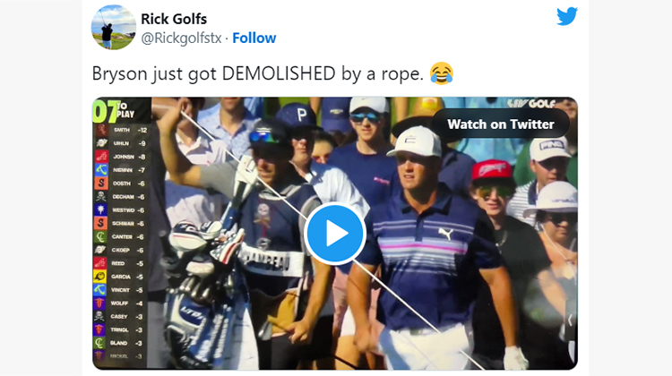Viewport: 672px width, 376px height.
Task: Click the skull icon beside CASEY
Action: point(99,317)
